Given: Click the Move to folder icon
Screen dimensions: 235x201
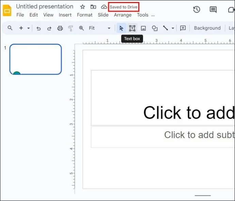Looking at the screenshot, I should 93,7.
